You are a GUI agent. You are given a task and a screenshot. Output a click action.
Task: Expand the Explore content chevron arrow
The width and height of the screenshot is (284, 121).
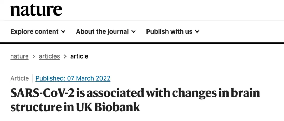pos(63,32)
